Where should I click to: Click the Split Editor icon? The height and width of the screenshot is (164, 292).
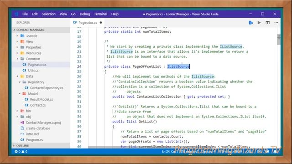[268, 22]
